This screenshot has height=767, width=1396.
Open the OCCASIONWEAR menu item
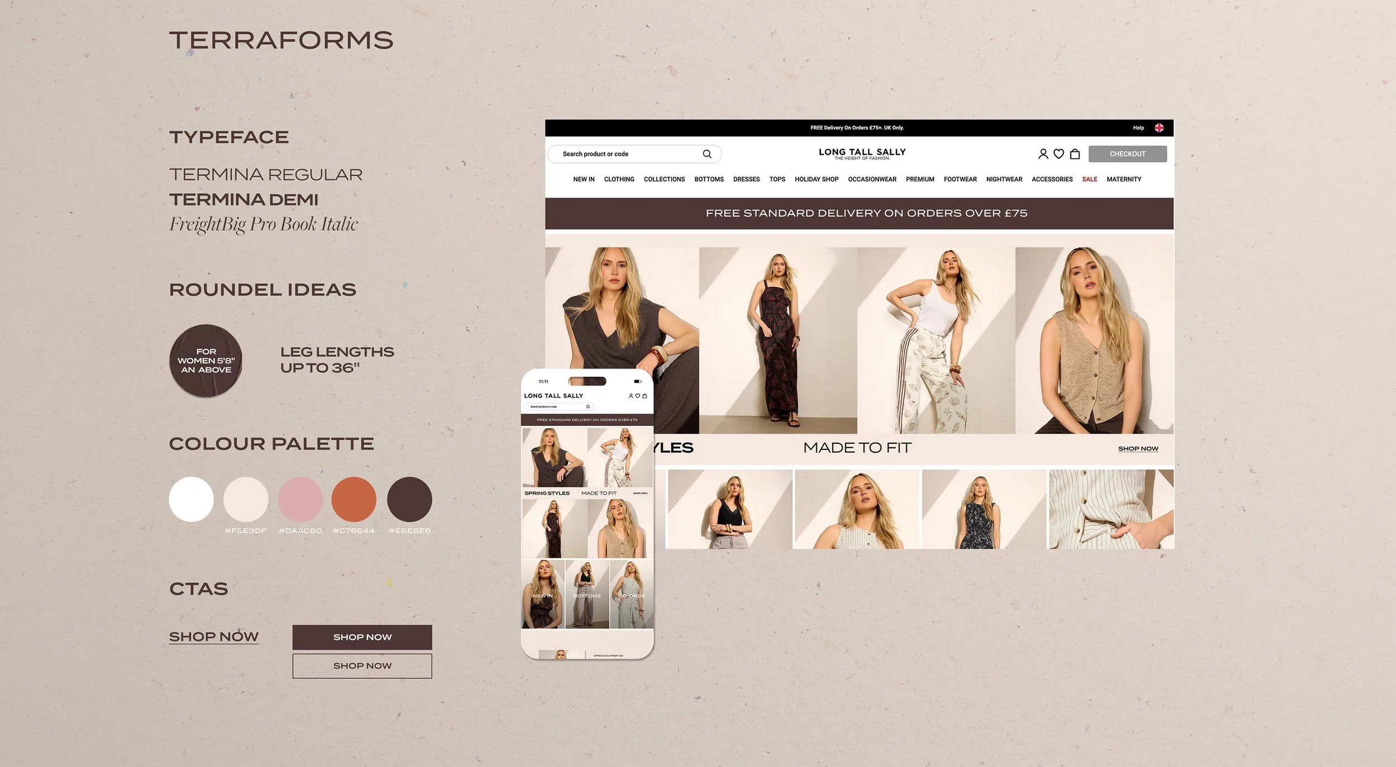tap(872, 179)
